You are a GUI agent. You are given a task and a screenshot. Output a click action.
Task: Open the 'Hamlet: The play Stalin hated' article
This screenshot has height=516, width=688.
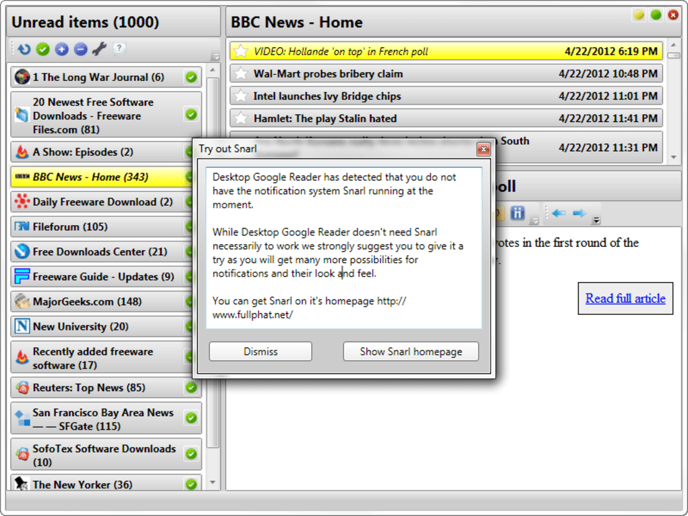click(x=446, y=119)
